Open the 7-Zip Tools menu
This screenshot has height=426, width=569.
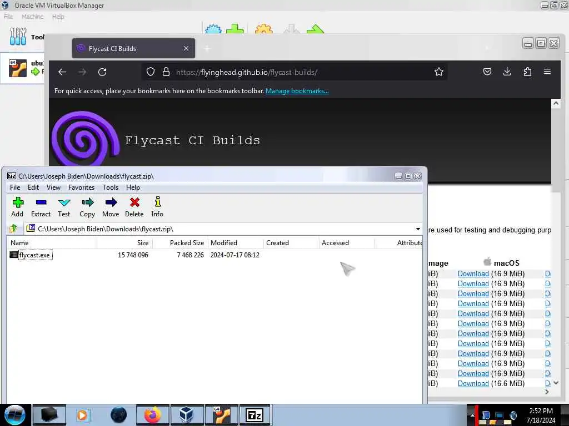111,187
